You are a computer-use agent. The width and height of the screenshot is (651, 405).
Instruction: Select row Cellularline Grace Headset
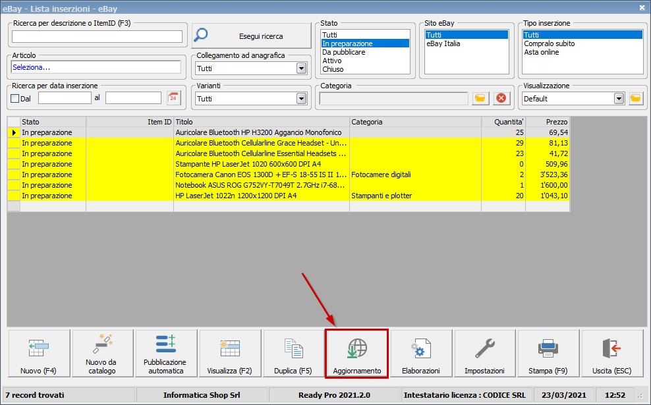[x=289, y=143]
